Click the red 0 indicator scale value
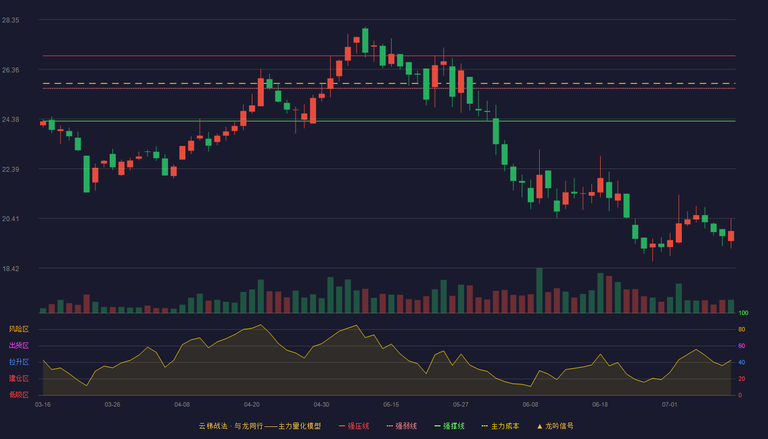Viewport: 768px width, 439px height. [740, 395]
